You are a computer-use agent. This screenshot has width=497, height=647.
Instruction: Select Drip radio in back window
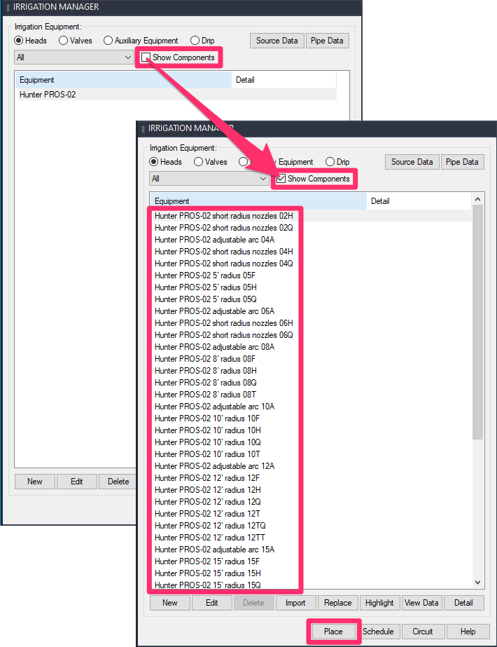[195, 41]
